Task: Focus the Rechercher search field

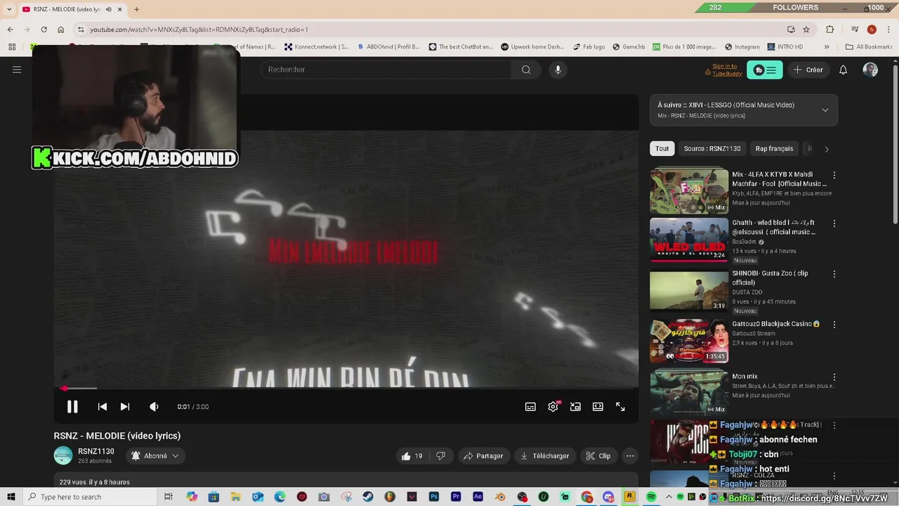Action: [x=386, y=70]
